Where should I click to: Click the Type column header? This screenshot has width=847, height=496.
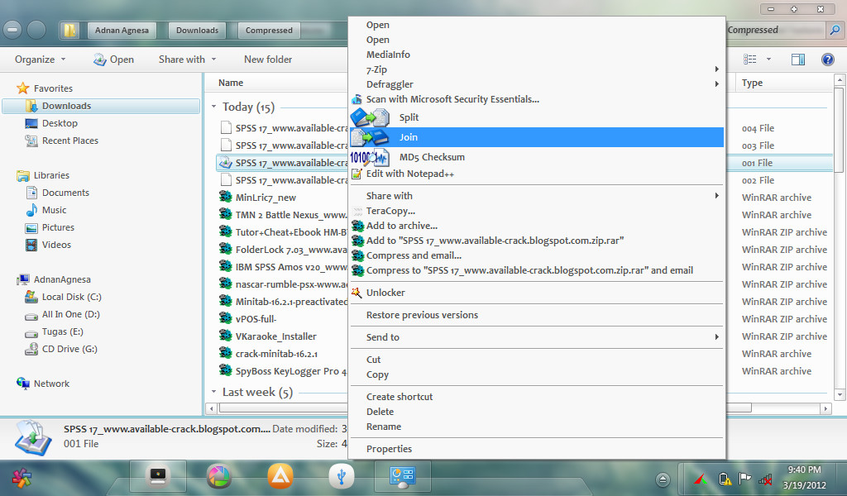[x=752, y=83]
